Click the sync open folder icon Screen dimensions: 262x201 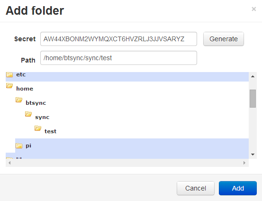pos(28,114)
